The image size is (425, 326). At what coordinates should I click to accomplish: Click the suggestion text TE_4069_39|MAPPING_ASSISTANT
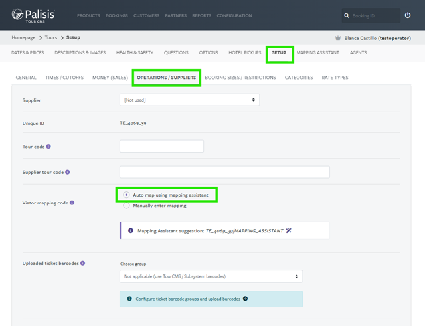click(244, 230)
